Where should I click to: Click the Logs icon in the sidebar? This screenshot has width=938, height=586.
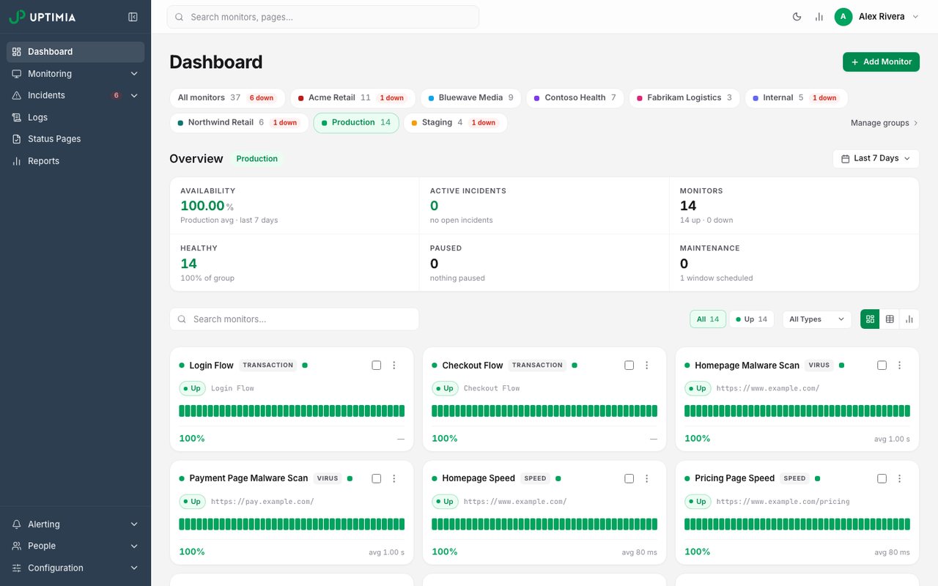tap(17, 117)
